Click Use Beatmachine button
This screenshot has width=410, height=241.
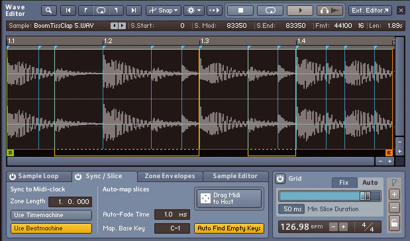tap(51, 228)
